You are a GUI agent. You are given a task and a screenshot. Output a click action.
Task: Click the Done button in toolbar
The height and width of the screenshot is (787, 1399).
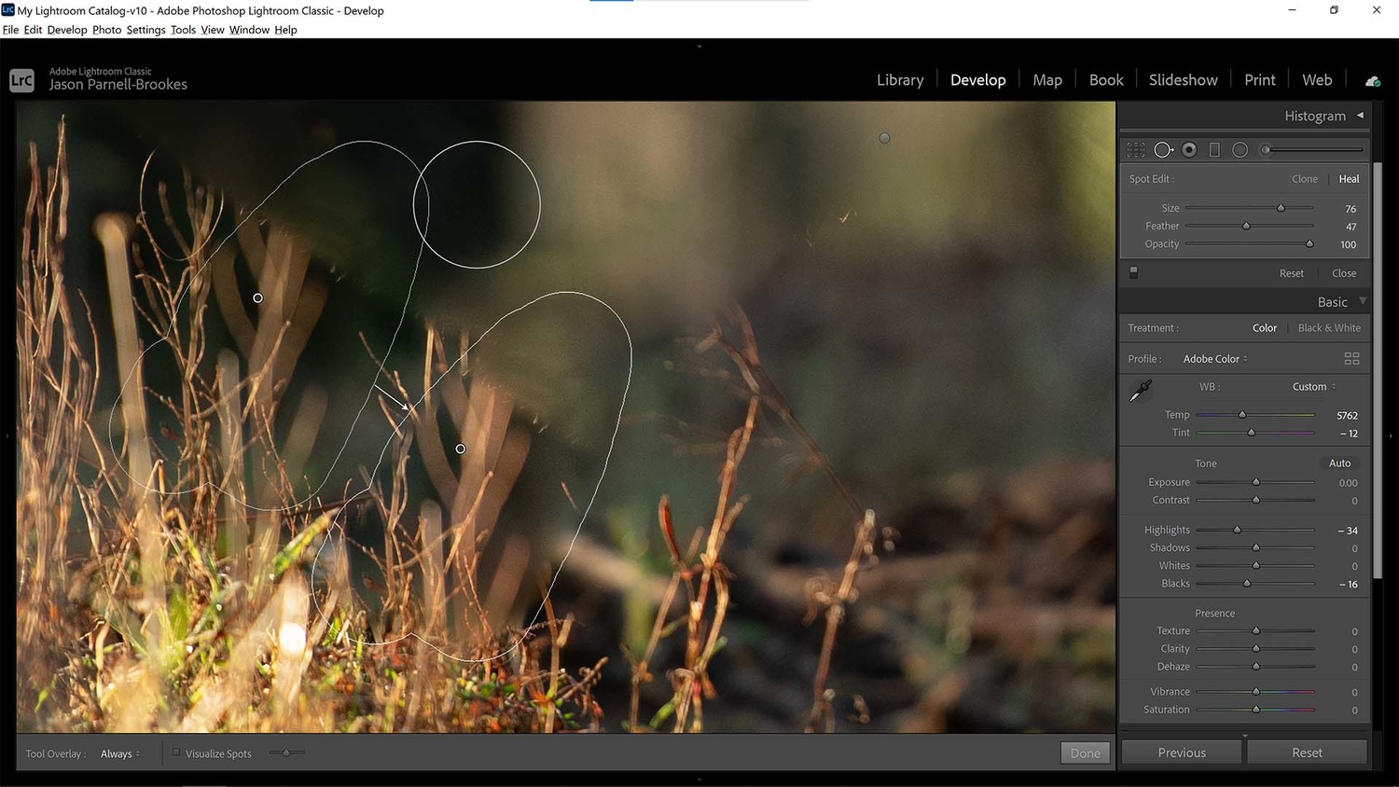point(1085,753)
